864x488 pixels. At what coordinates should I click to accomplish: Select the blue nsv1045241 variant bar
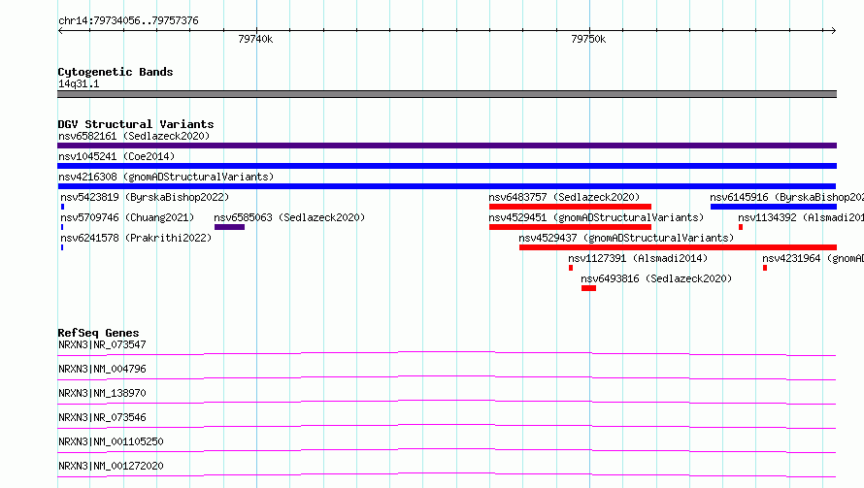tap(447, 166)
